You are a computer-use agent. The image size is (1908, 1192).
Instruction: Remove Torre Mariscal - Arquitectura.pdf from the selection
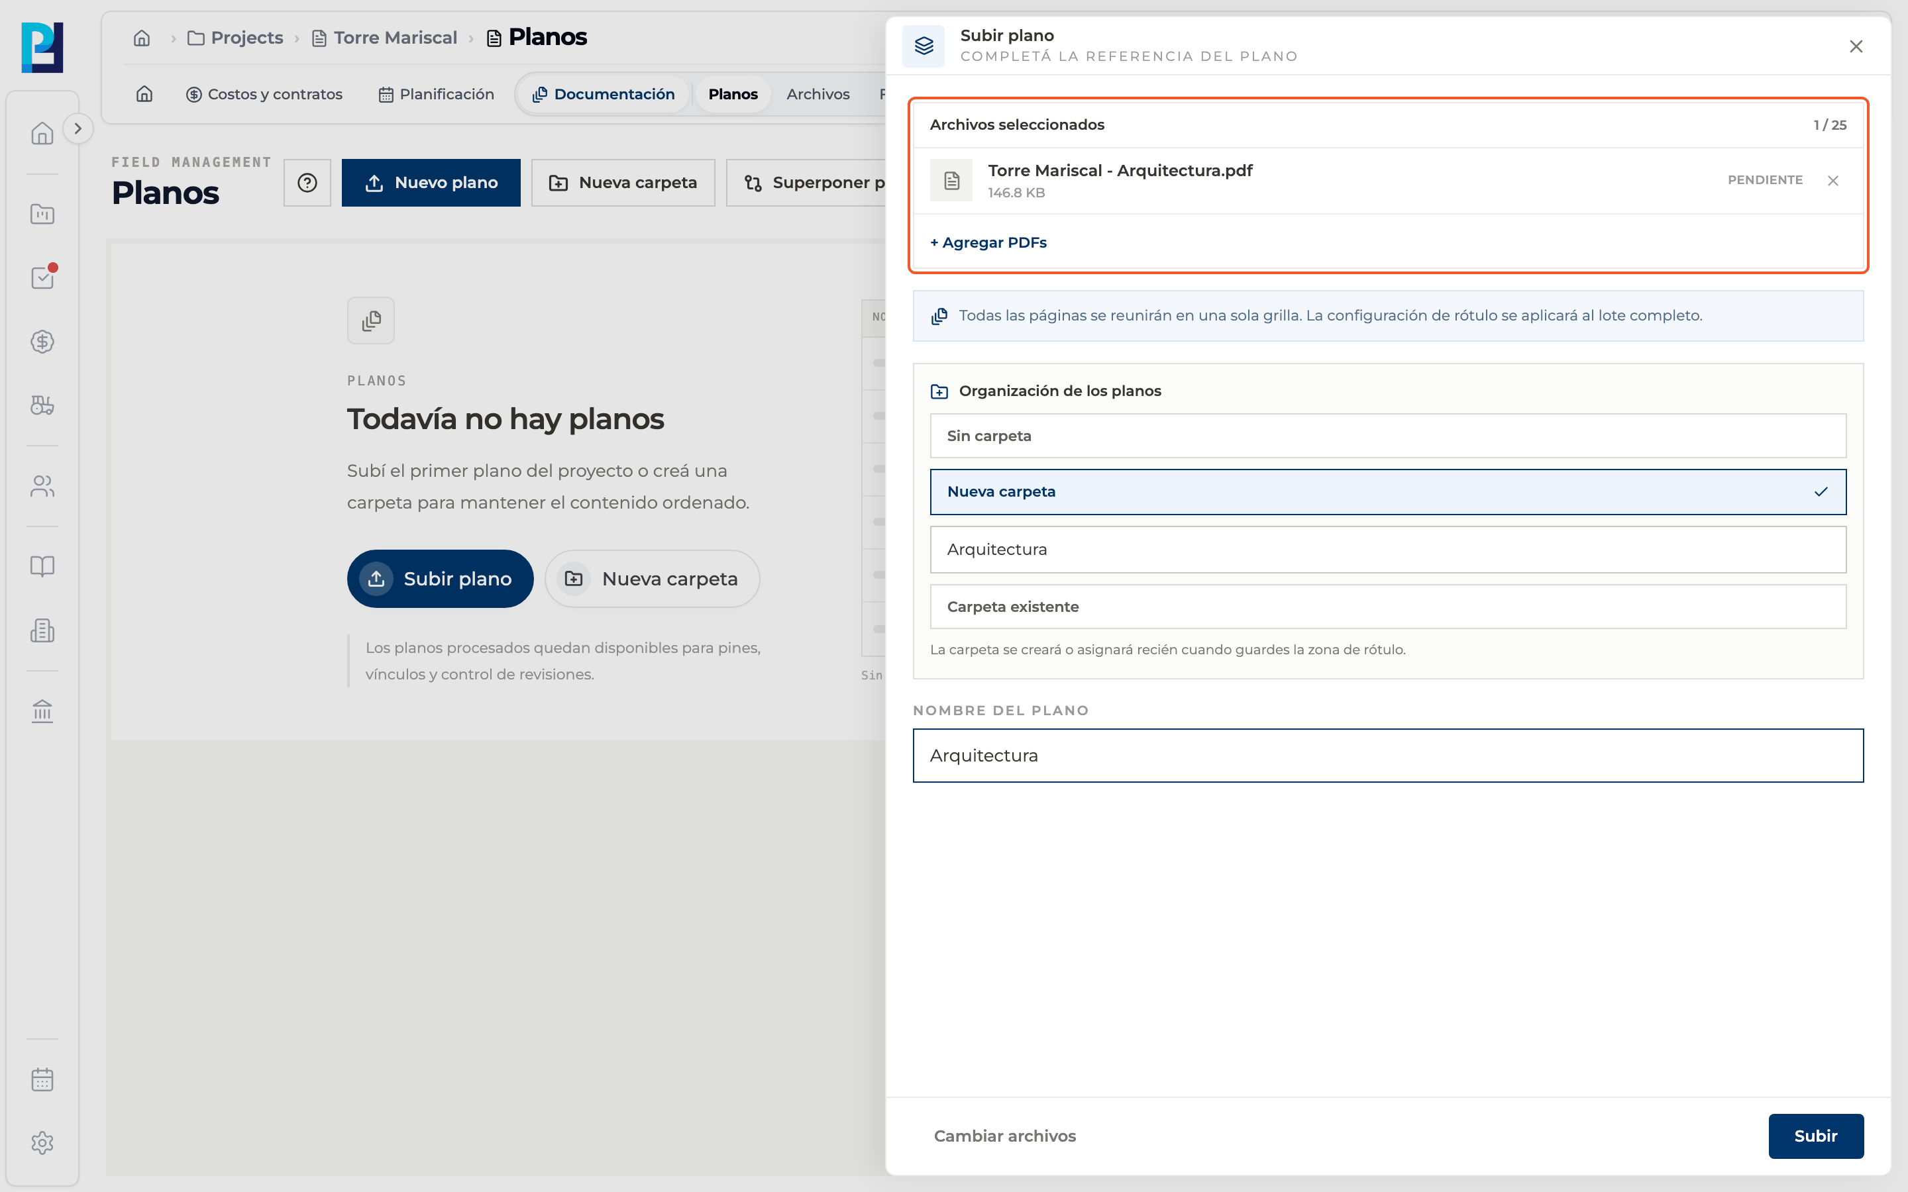pos(1833,181)
